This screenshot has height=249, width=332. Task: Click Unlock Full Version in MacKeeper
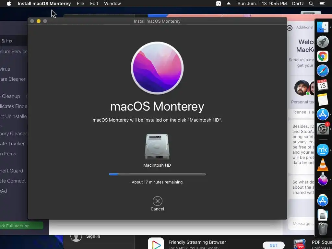(22, 226)
